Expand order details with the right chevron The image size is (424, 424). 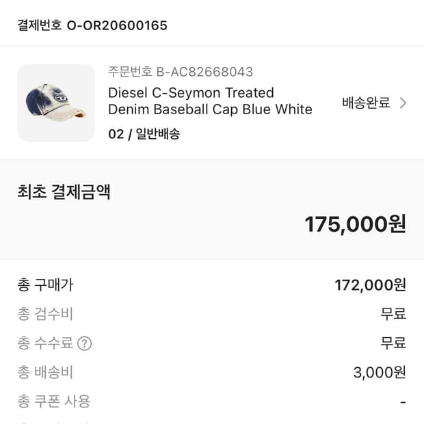403,103
